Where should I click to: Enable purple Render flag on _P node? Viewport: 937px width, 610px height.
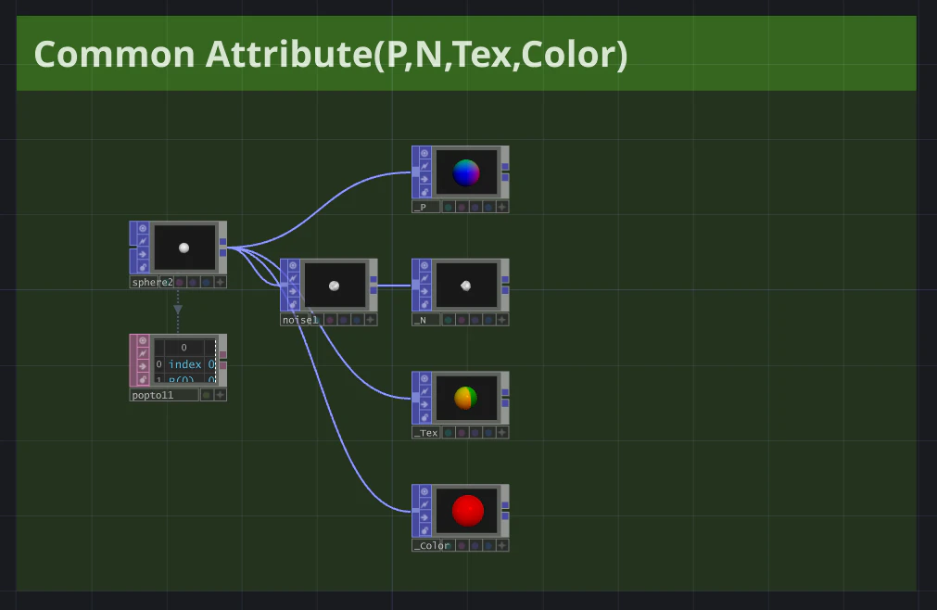point(475,208)
